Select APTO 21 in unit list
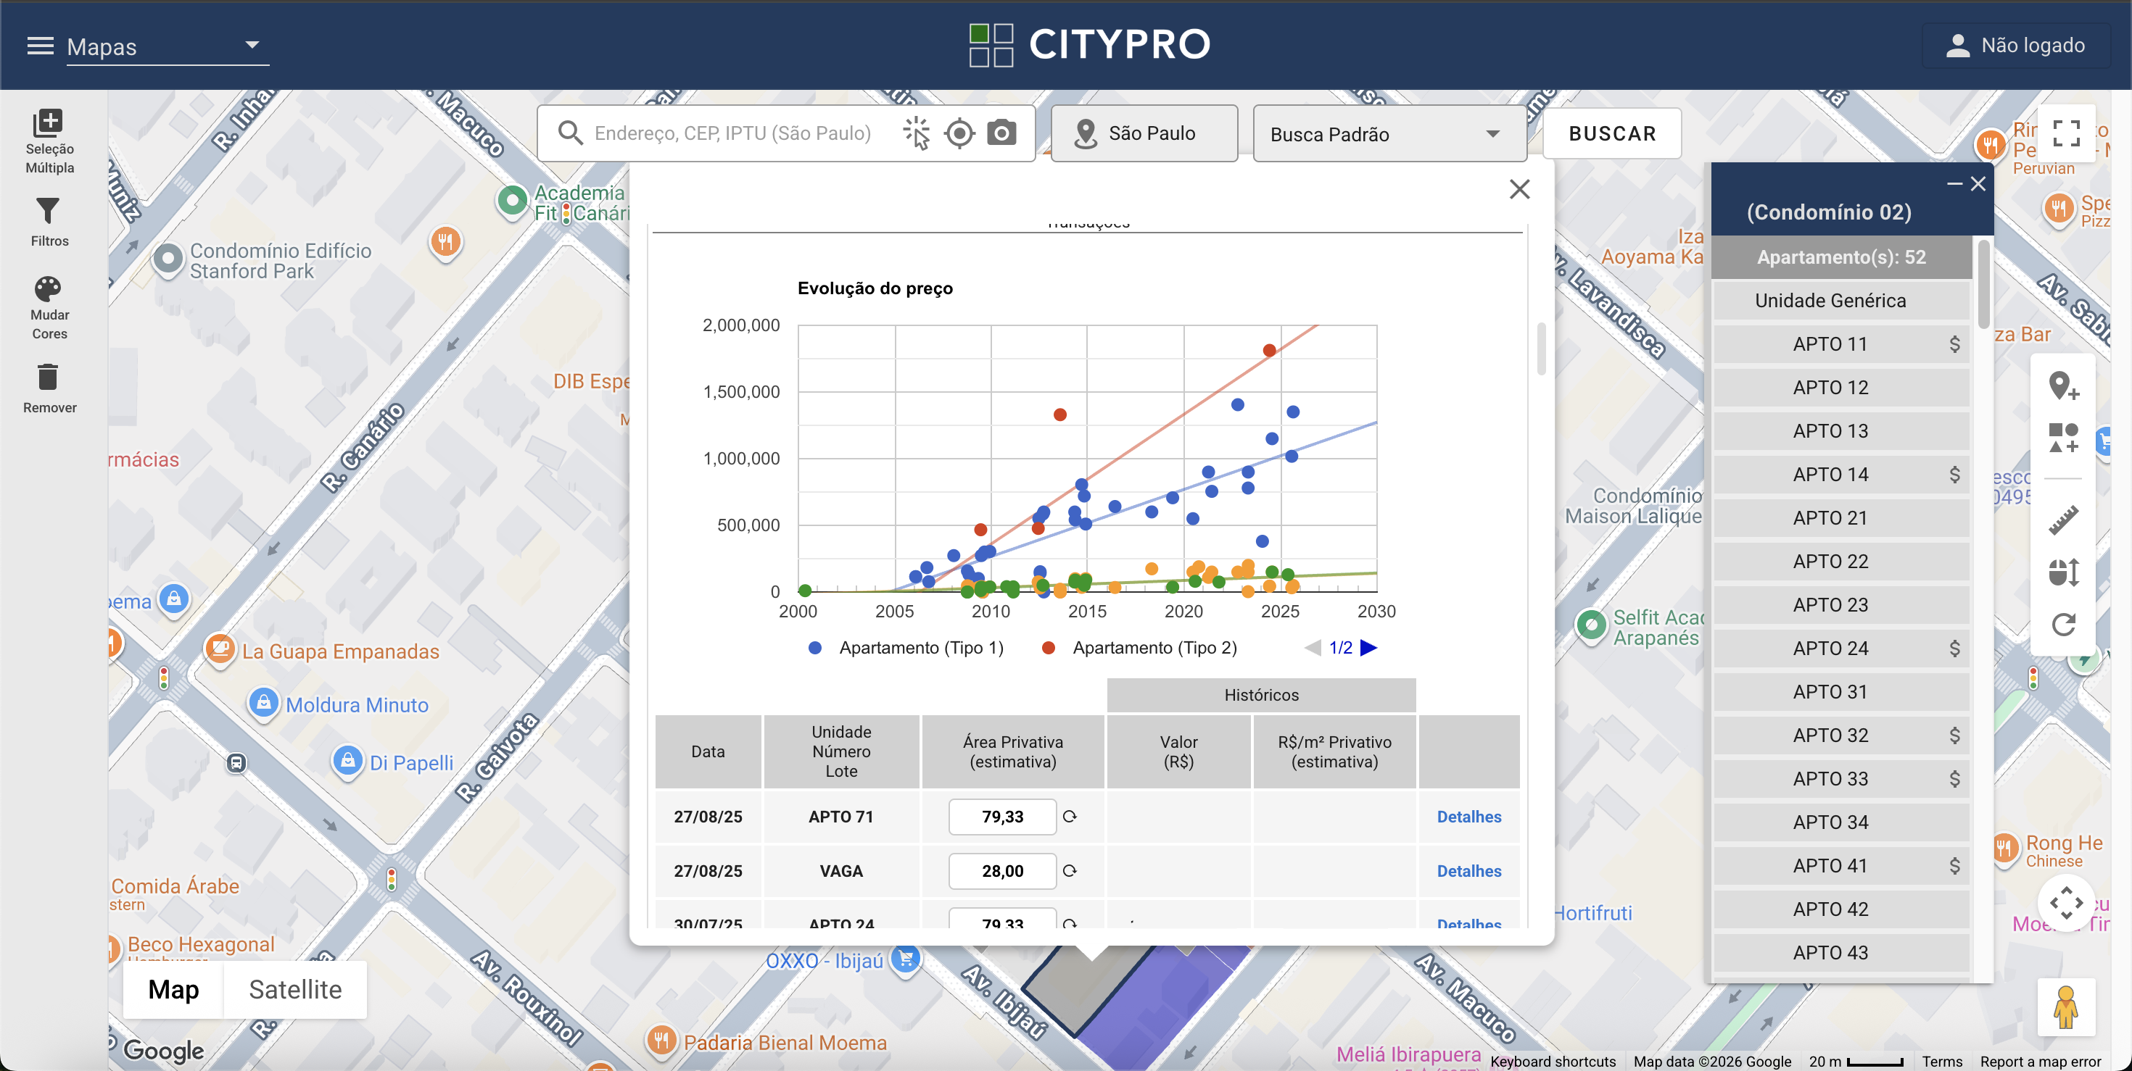Screen dimensions: 2132x1071 click(x=1840, y=519)
